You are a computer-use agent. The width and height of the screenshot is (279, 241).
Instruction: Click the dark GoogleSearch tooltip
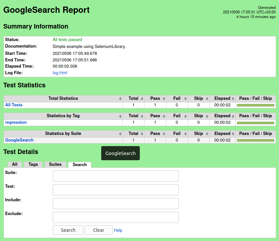point(121,153)
